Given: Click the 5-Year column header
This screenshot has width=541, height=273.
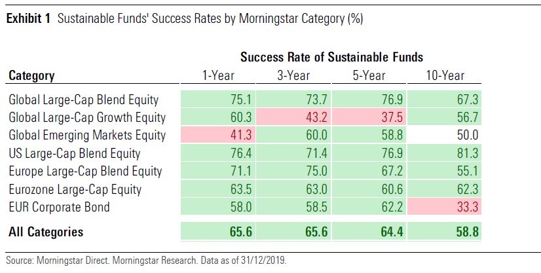Looking at the screenshot, I should click(x=369, y=75).
